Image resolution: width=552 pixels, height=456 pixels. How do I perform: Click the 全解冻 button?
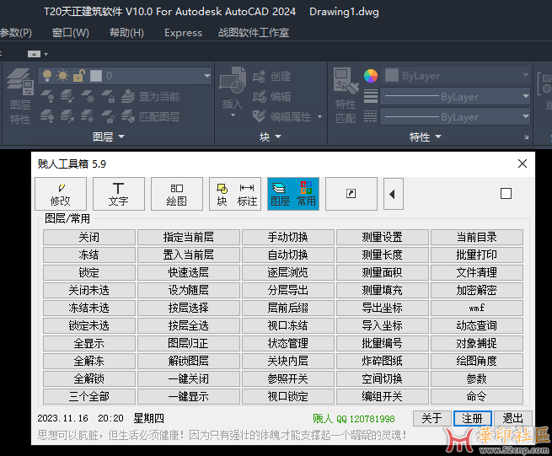coord(89,361)
